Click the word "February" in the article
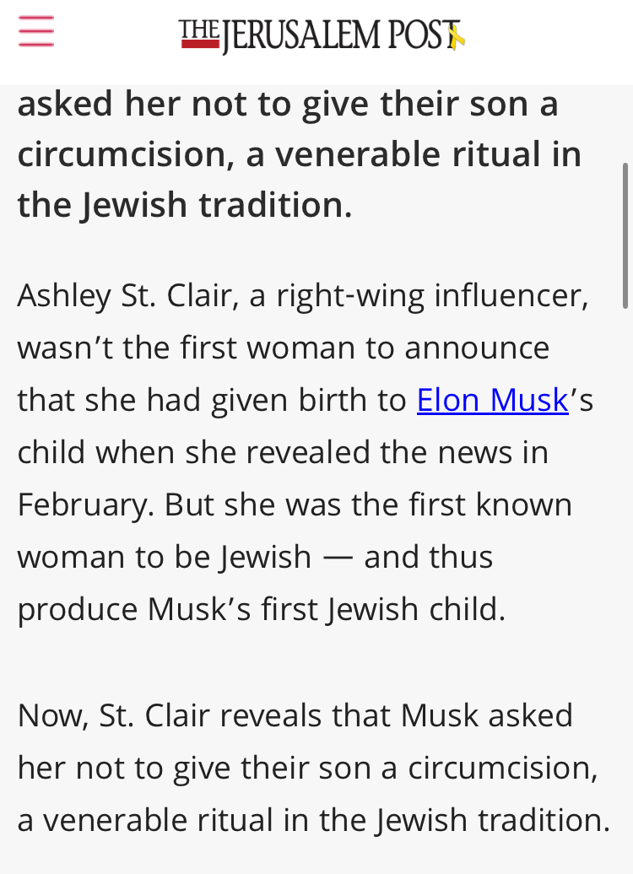Image resolution: width=633 pixels, height=874 pixels. [83, 505]
